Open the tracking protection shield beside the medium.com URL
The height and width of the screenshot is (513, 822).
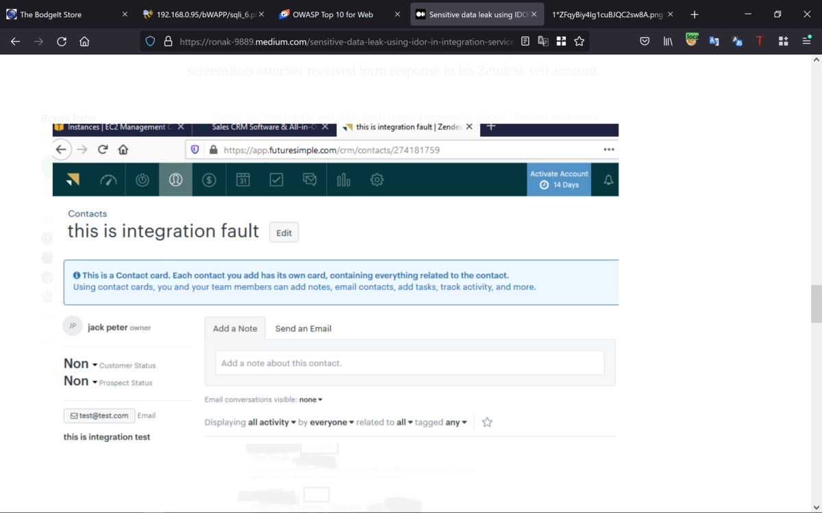point(151,42)
